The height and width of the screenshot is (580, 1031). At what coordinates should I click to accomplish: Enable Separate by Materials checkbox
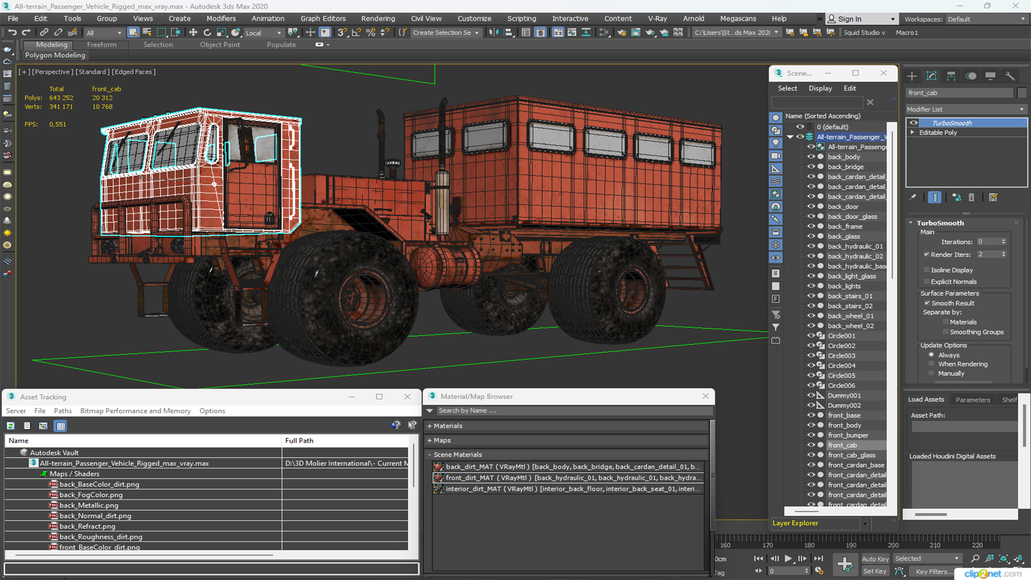[x=946, y=322]
